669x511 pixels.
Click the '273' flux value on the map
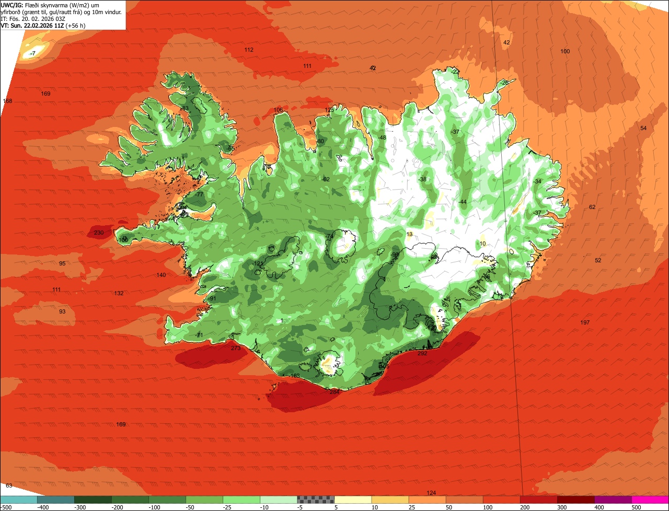[236, 347]
